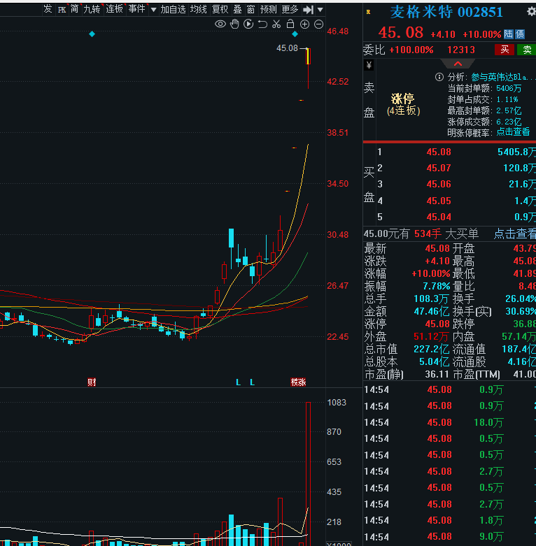Open the 九转 indicator menu item
This screenshot has height=546, width=536.
click(92, 9)
